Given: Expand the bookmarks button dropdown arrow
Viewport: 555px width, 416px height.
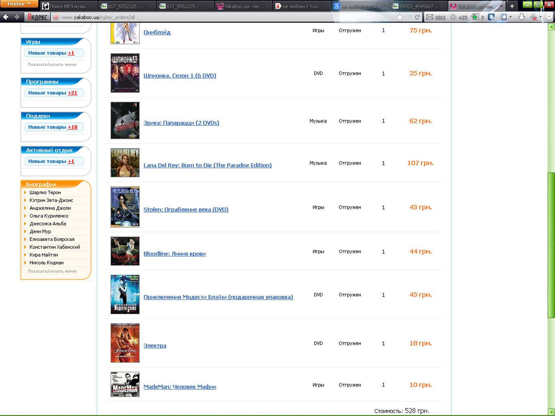Looking at the screenshot, I should (x=511, y=17).
